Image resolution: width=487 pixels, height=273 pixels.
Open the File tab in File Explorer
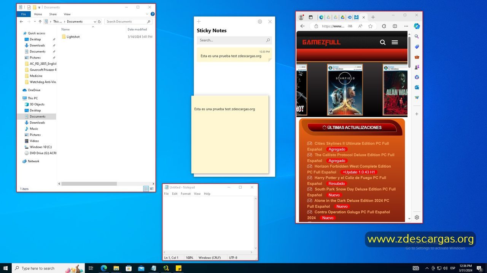click(24, 14)
